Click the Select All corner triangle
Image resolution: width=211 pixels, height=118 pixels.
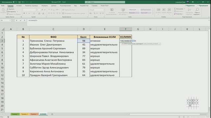pyautogui.click(x=3, y=29)
